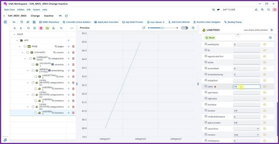Open the Help menu
Image resolution: width=279 pixels, height=144 pixels.
click(45, 10)
